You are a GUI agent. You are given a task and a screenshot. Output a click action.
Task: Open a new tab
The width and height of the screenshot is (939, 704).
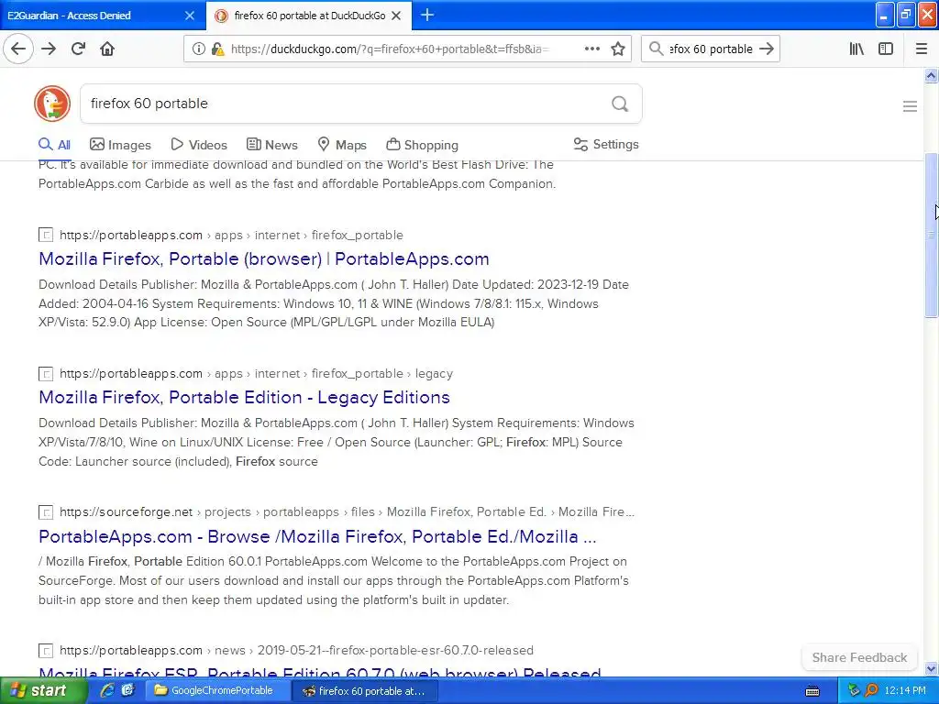(x=427, y=15)
